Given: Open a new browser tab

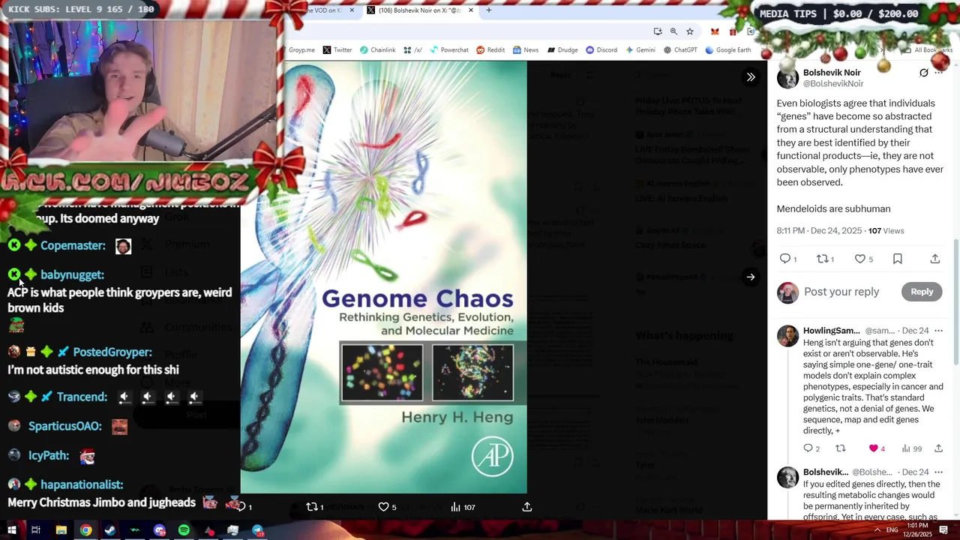Looking at the screenshot, I should click(x=489, y=10).
